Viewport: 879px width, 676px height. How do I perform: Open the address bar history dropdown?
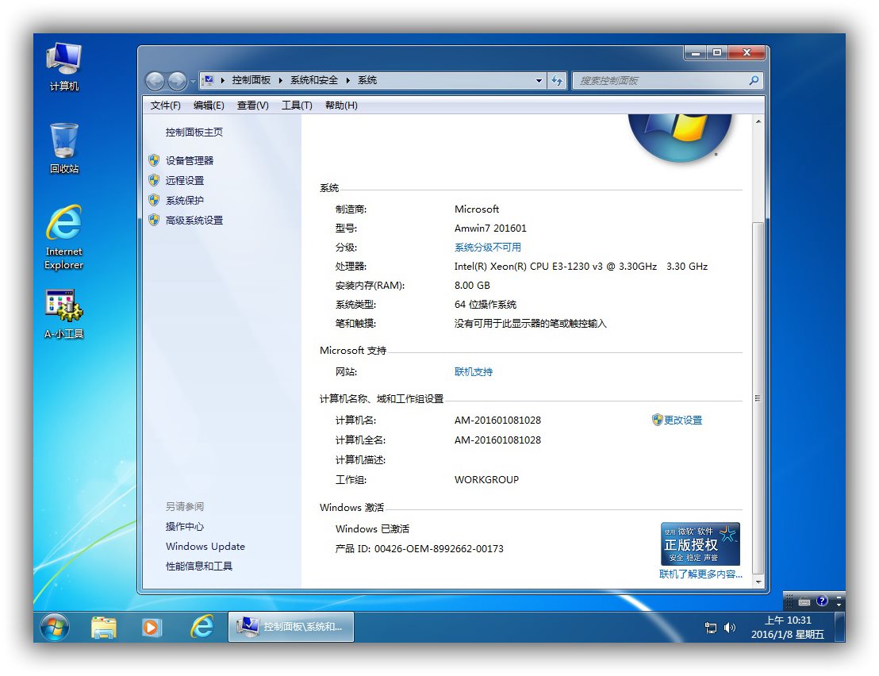(539, 81)
